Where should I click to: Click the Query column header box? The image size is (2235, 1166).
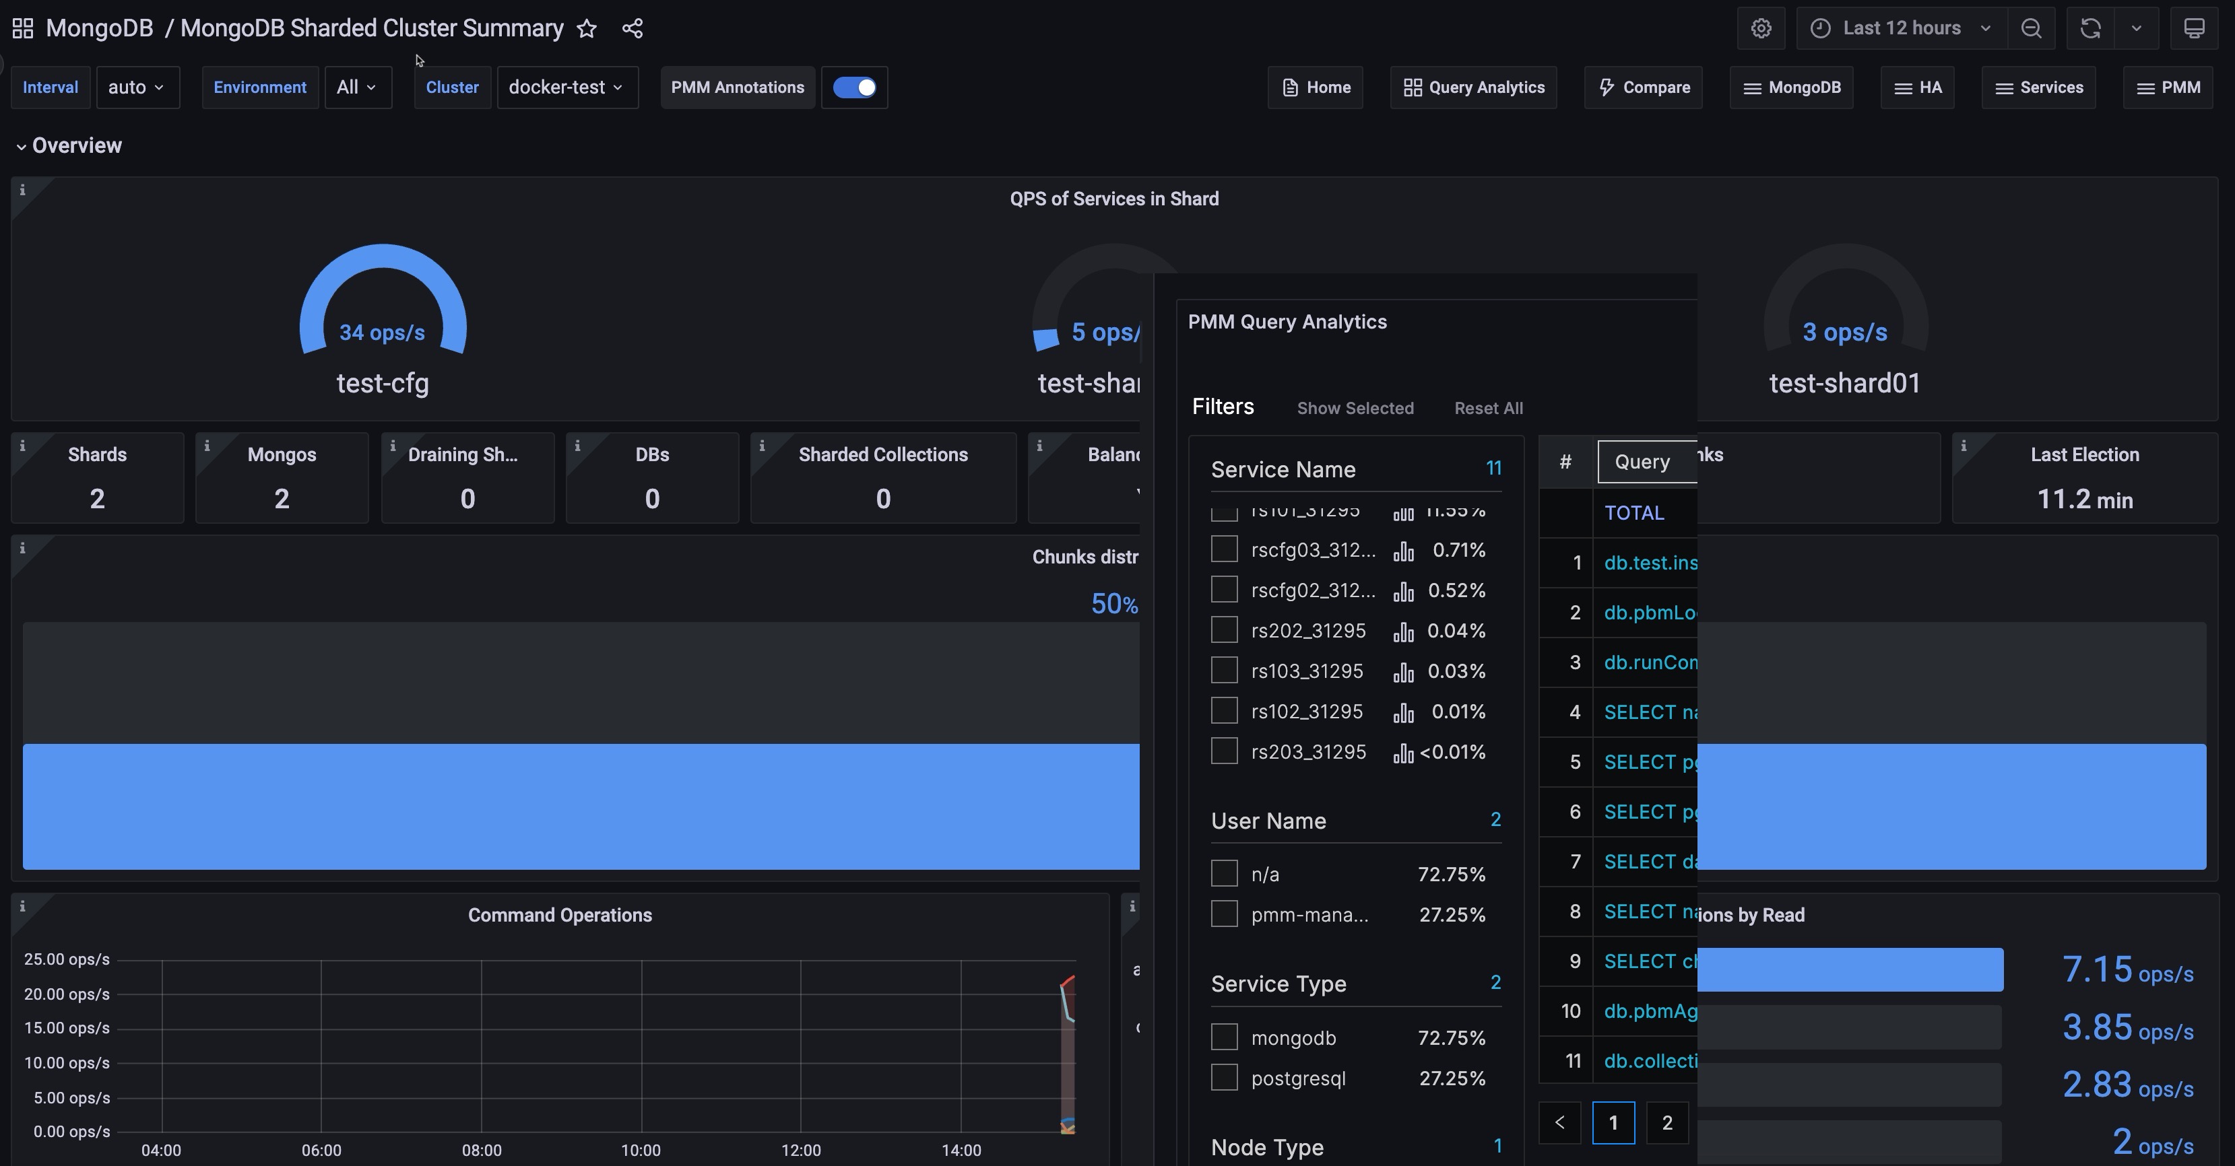[x=1647, y=462]
